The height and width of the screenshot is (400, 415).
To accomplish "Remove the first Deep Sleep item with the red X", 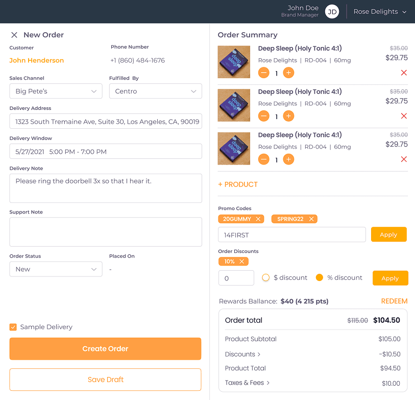I will [404, 73].
